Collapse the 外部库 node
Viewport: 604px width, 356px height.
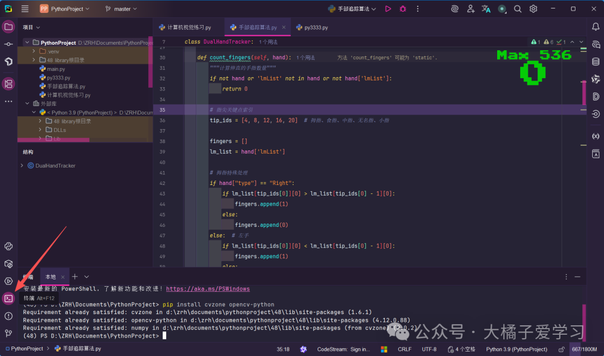(x=27, y=103)
